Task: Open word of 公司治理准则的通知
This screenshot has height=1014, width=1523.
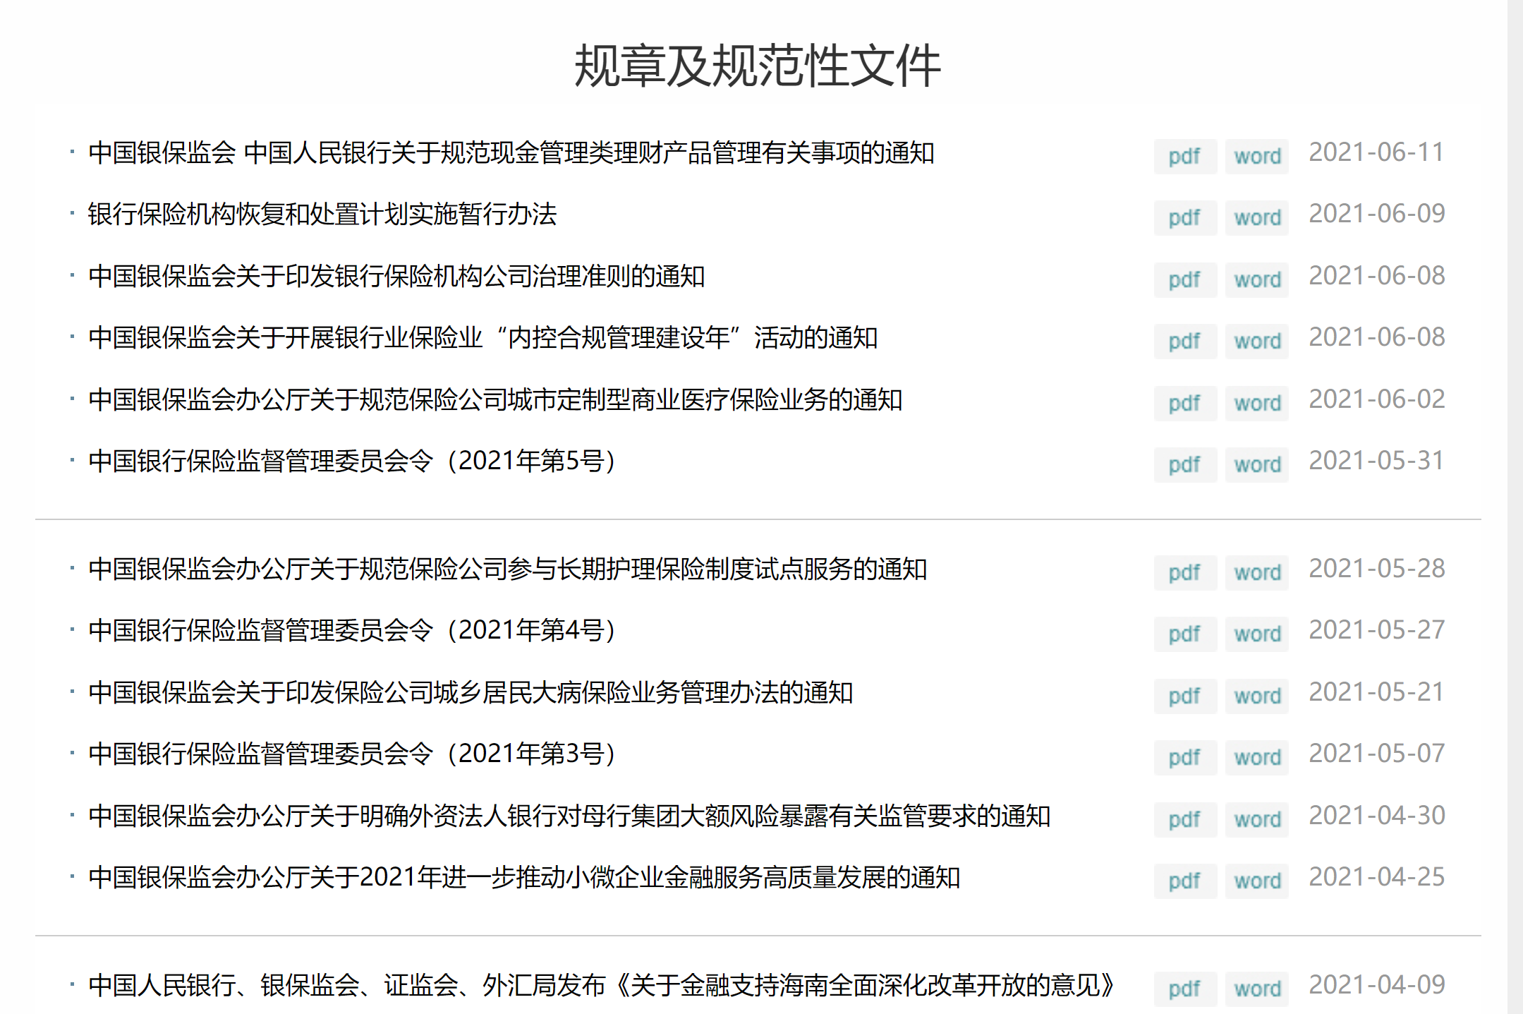Action: pyautogui.click(x=1257, y=279)
